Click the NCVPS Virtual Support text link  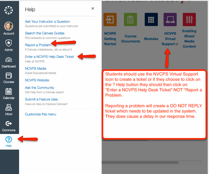pyautogui.click(x=170, y=39)
